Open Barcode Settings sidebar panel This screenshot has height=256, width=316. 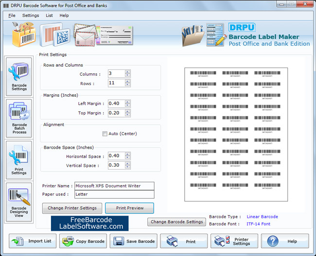click(19, 77)
